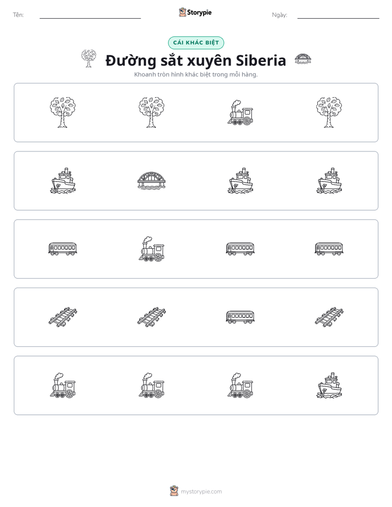Select the first tugboat in row two

63,181
